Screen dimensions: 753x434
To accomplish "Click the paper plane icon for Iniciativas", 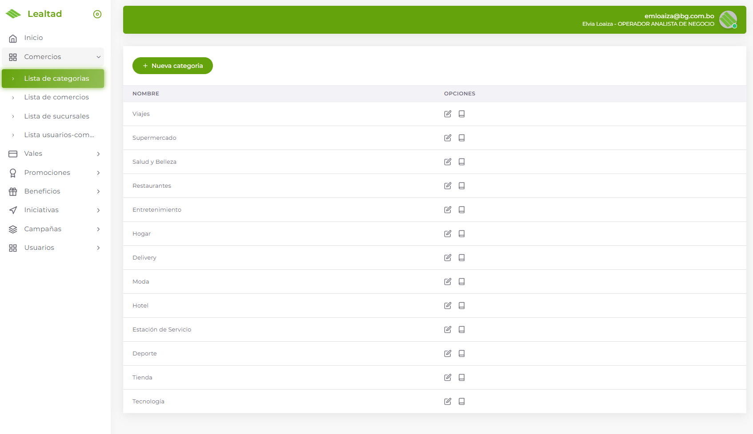I will point(13,210).
